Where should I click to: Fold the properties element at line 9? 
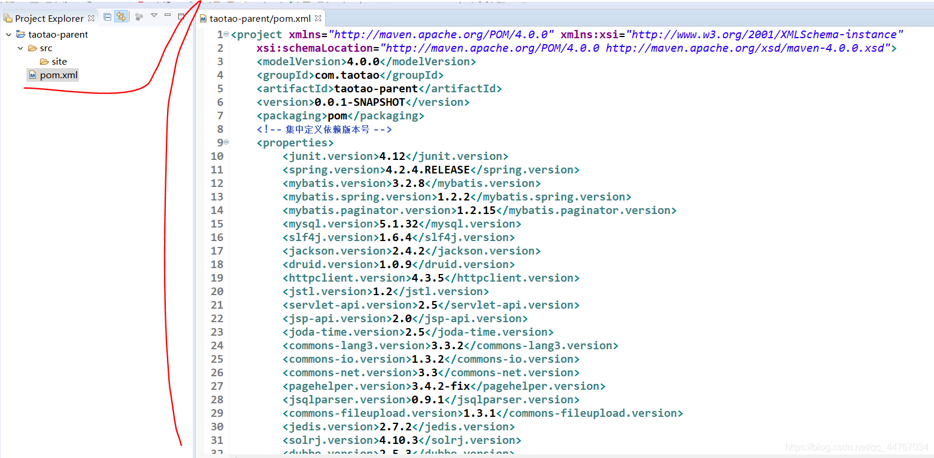click(226, 142)
